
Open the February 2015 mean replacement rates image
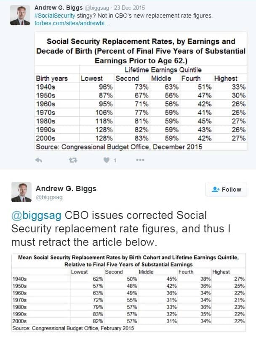tap(128, 292)
